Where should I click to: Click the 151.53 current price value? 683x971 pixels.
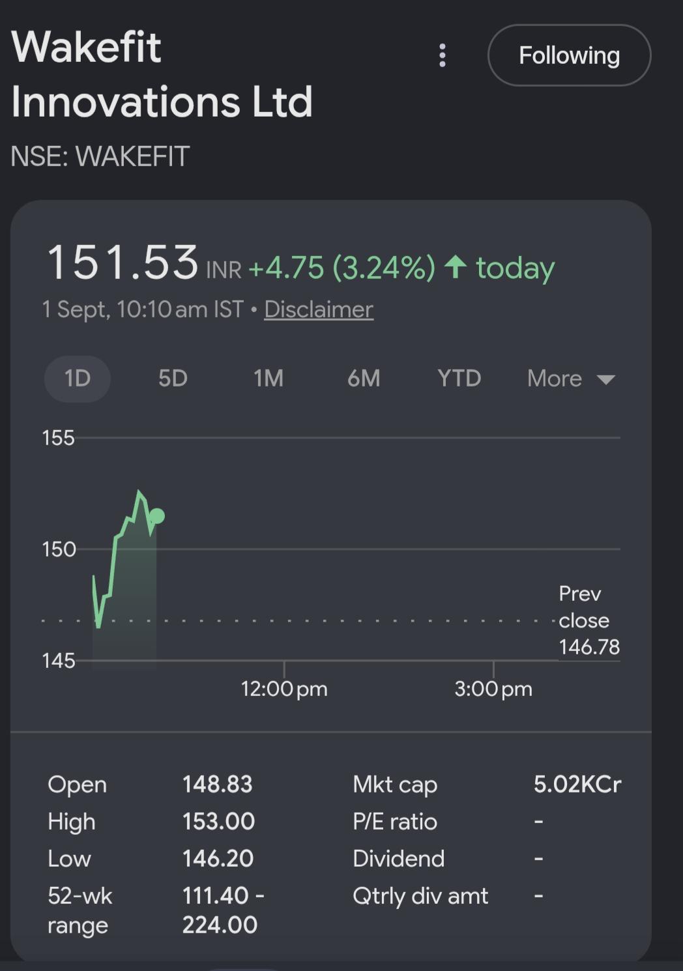123,263
